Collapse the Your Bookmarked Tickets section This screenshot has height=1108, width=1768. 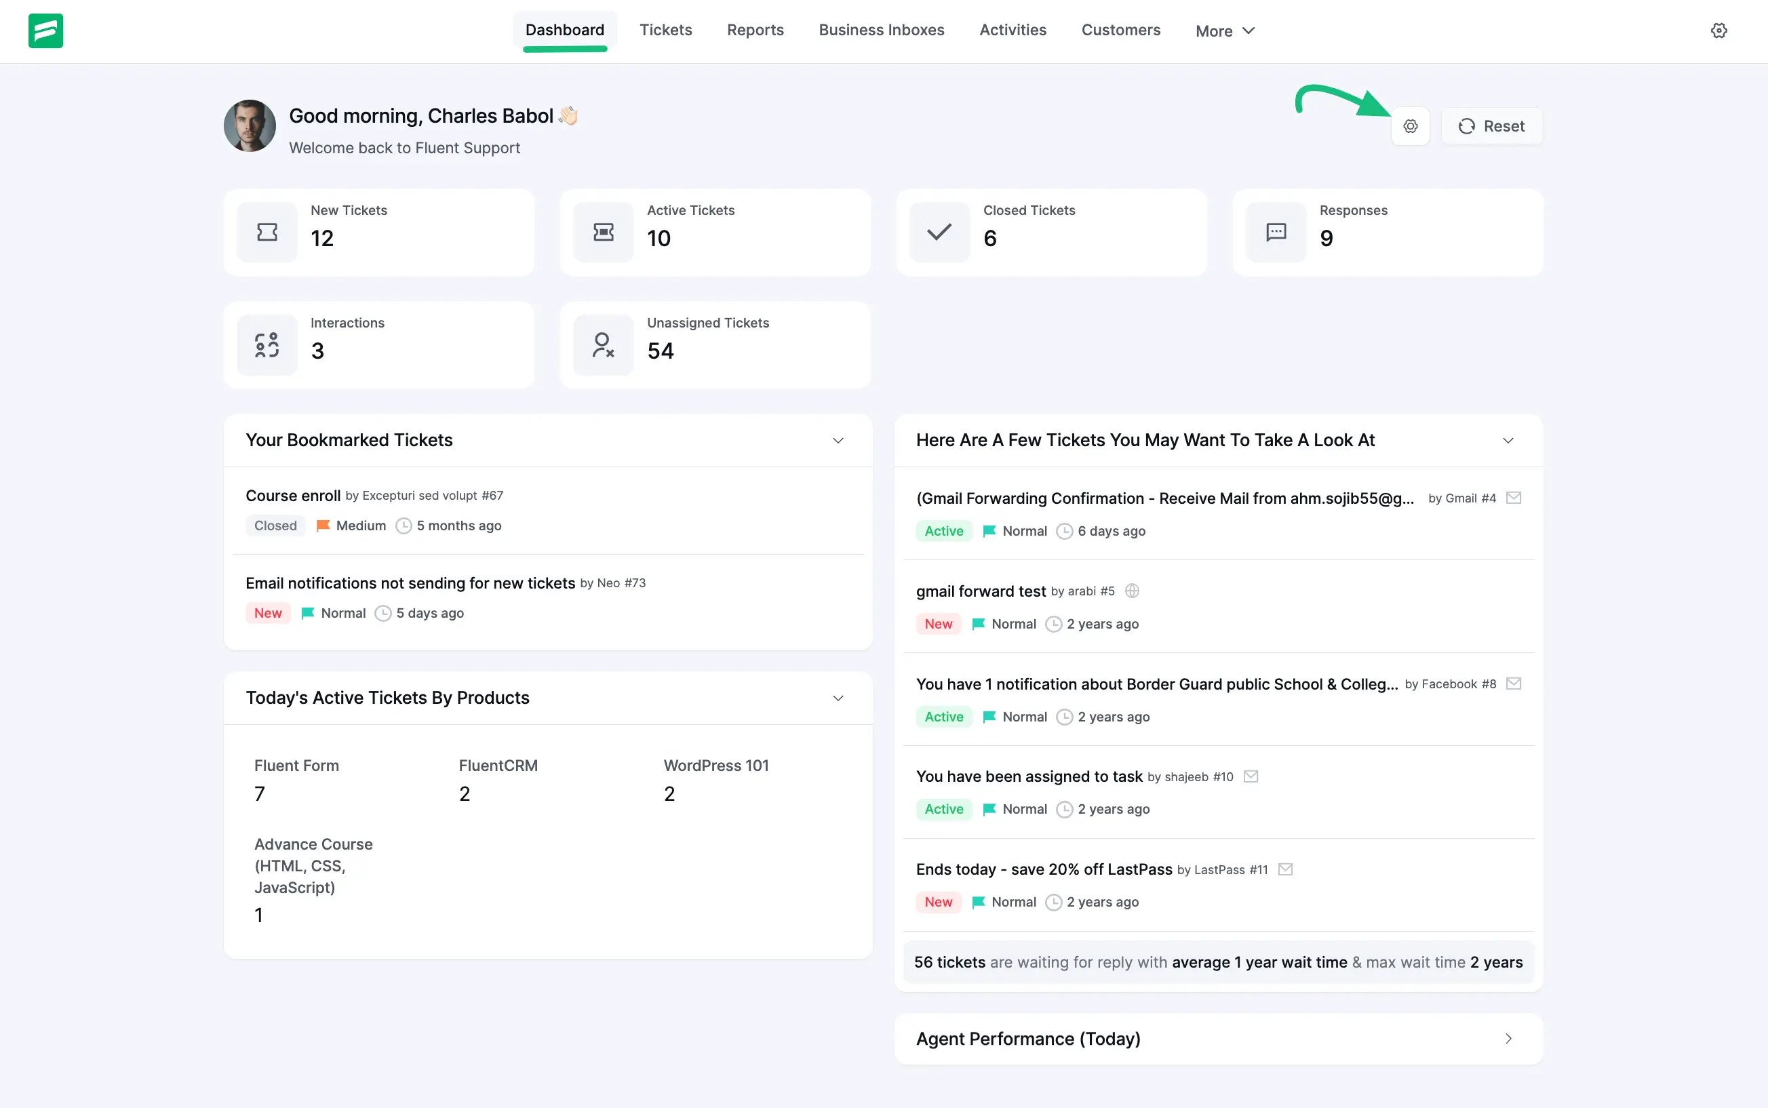(x=838, y=440)
